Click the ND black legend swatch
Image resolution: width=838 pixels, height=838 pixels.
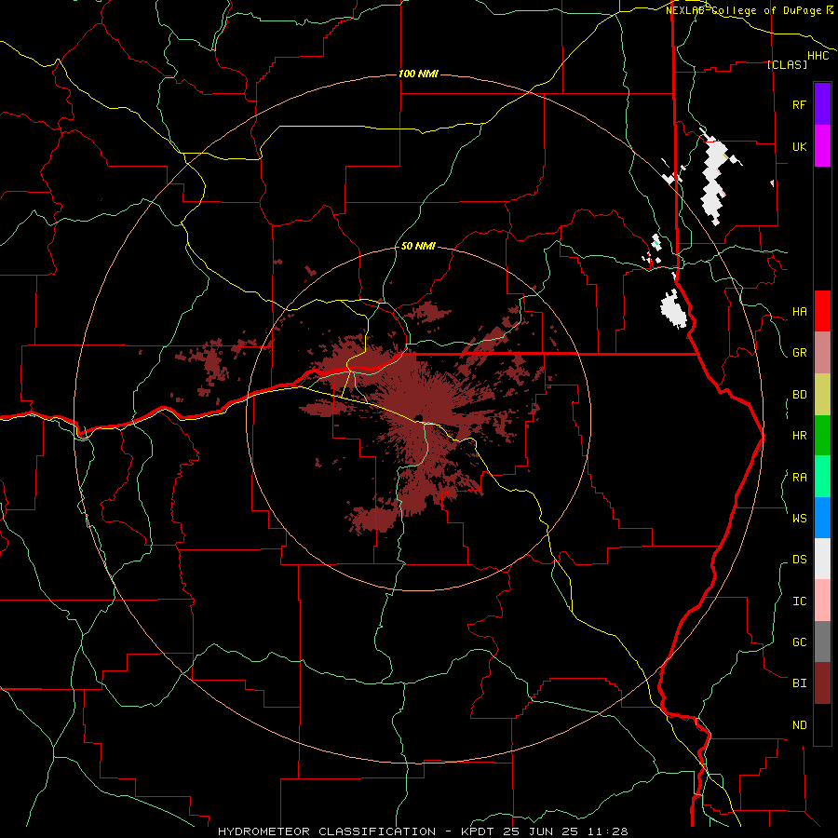822,724
